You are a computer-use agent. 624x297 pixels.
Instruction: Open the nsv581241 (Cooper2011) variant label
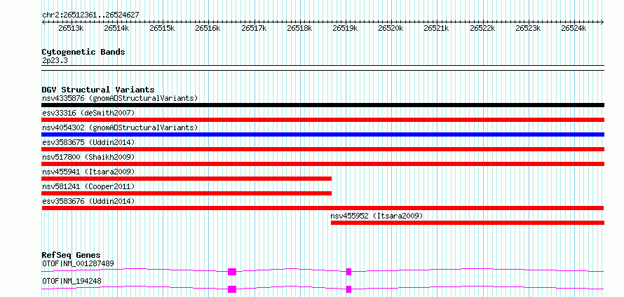[88, 186]
